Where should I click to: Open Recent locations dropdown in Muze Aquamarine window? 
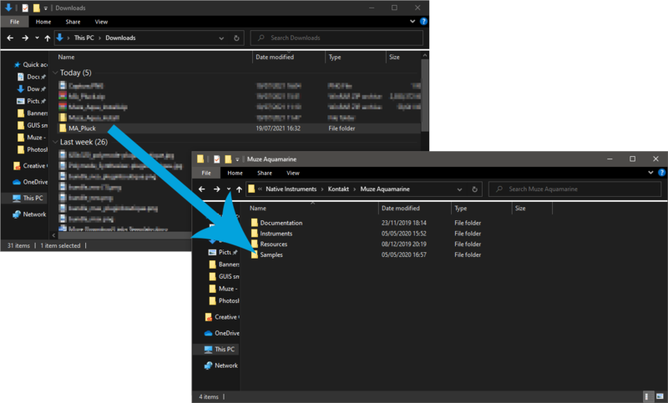coord(229,189)
